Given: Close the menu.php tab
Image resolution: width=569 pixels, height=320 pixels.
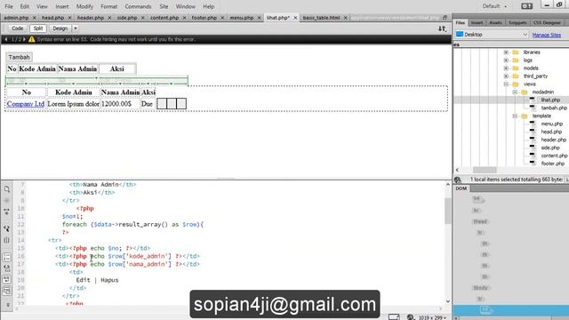Looking at the screenshot, I should (x=259, y=18).
